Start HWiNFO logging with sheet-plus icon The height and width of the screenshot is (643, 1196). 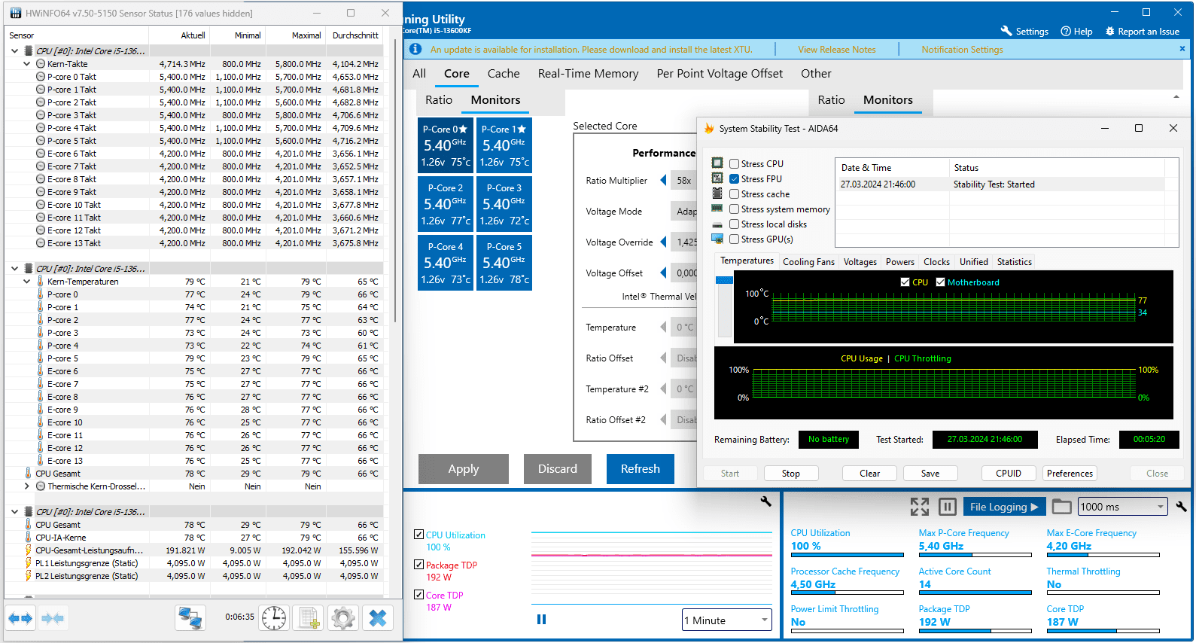309,618
